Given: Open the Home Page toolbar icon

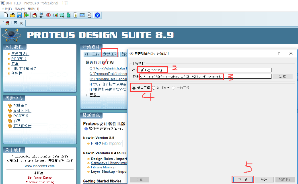Looking at the screenshot, I should (35, 15).
